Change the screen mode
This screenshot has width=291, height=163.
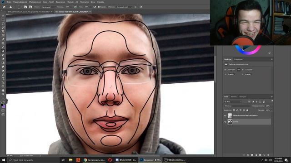3,115
